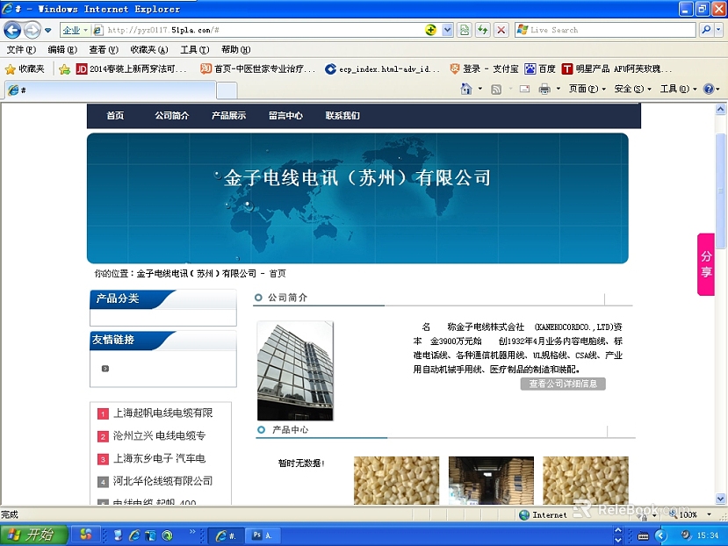Refresh the page with the green arrows
Image resolution: width=728 pixels, height=546 pixels.
tap(483, 30)
